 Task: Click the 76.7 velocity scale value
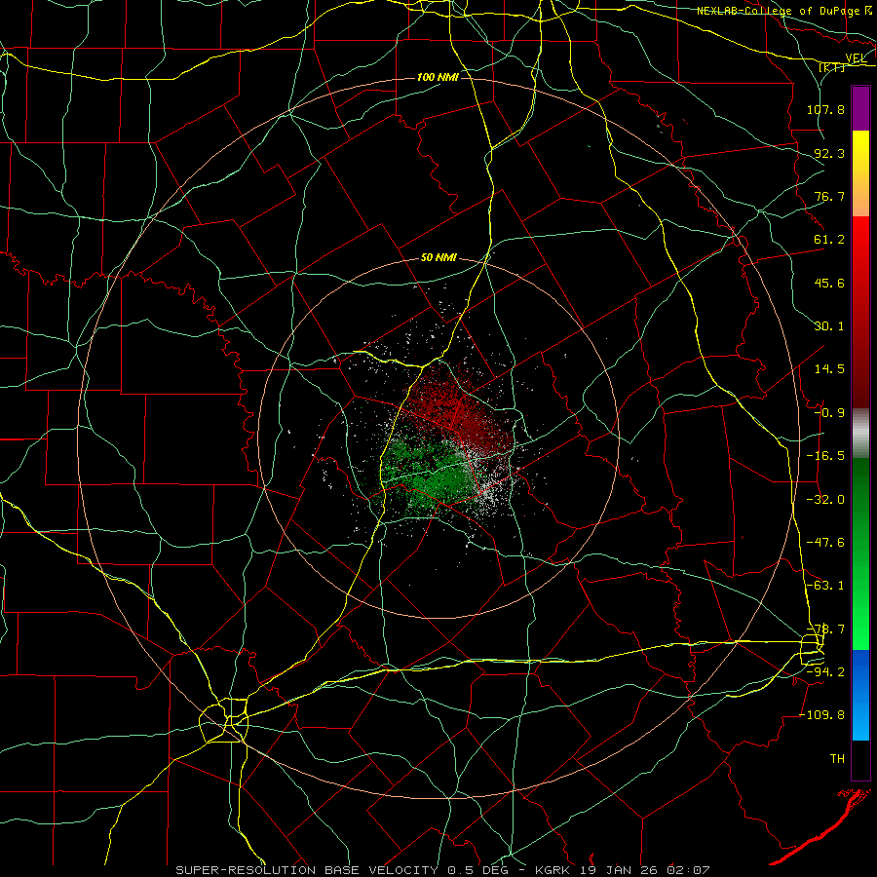pos(829,196)
